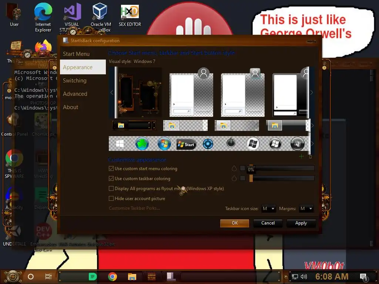This screenshot has width=379, height=284.
Task: Select the Appearance tab
Action: point(83,67)
